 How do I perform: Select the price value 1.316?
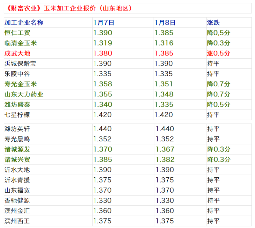click(164, 43)
